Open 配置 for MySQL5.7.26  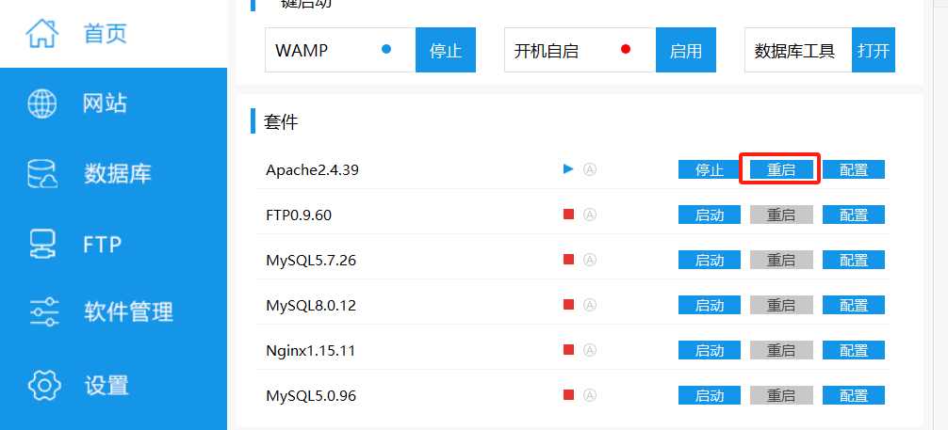point(854,260)
